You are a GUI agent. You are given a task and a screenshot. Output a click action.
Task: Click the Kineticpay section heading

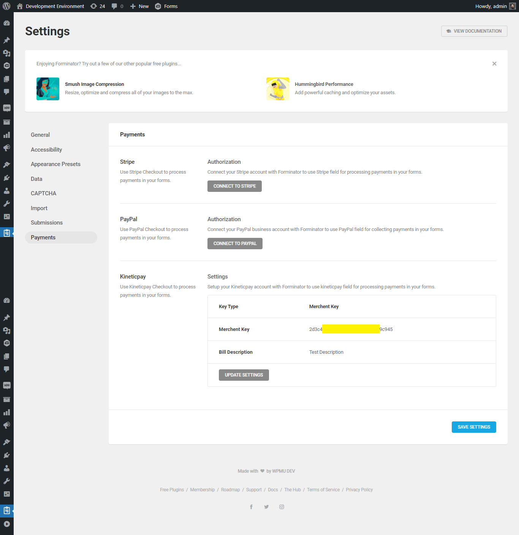tap(133, 277)
